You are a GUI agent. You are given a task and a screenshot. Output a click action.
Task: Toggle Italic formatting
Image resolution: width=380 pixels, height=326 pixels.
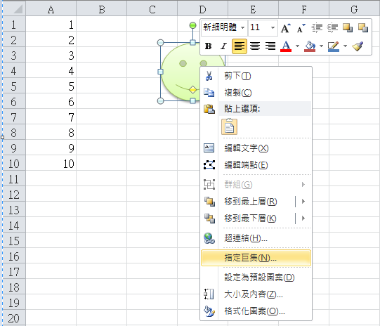(x=223, y=46)
